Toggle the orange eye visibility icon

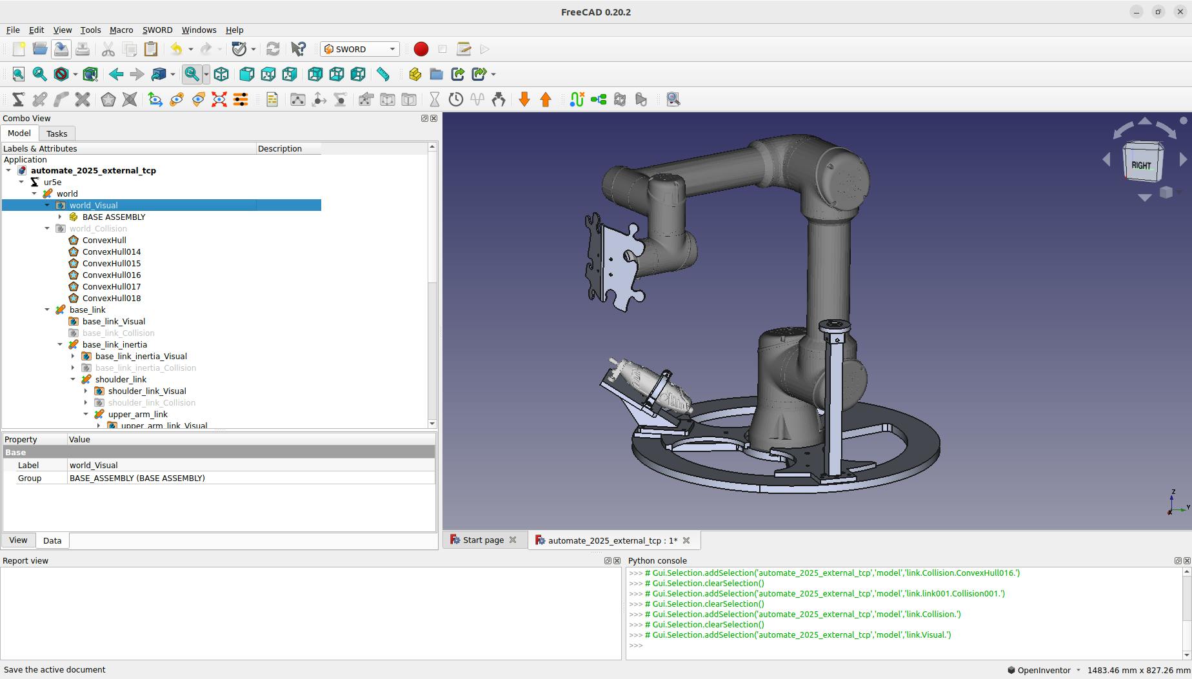197,99
